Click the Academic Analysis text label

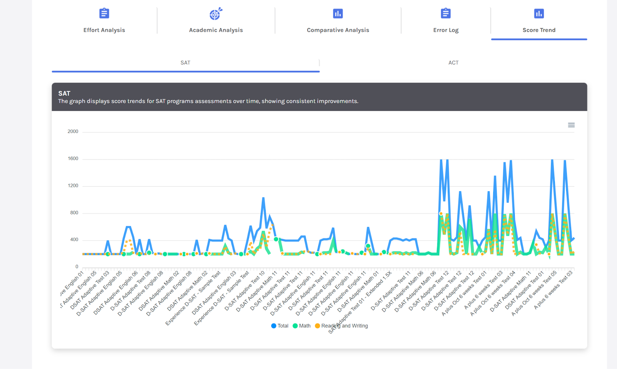pos(216,30)
